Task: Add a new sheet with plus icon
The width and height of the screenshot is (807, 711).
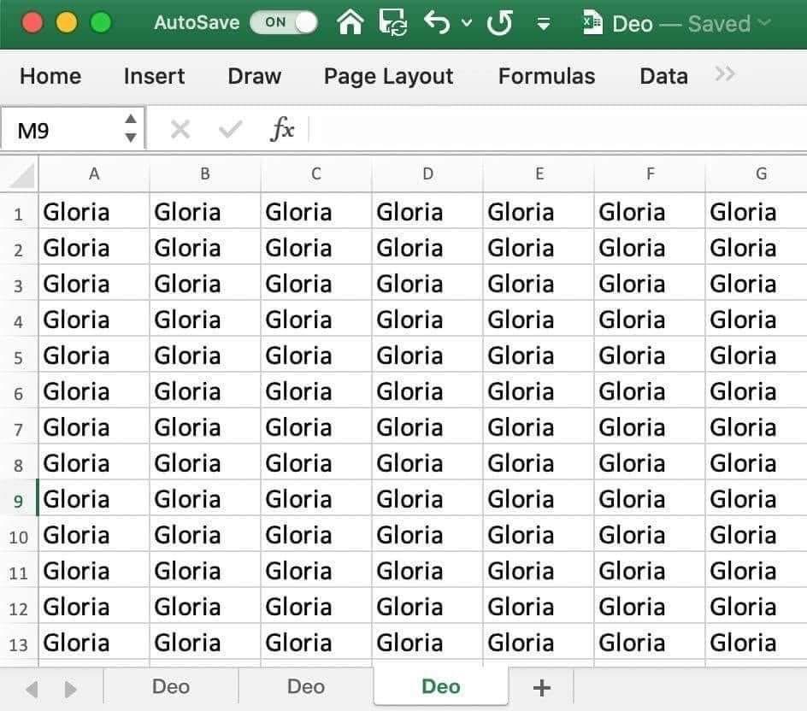Action: pos(541,687)
